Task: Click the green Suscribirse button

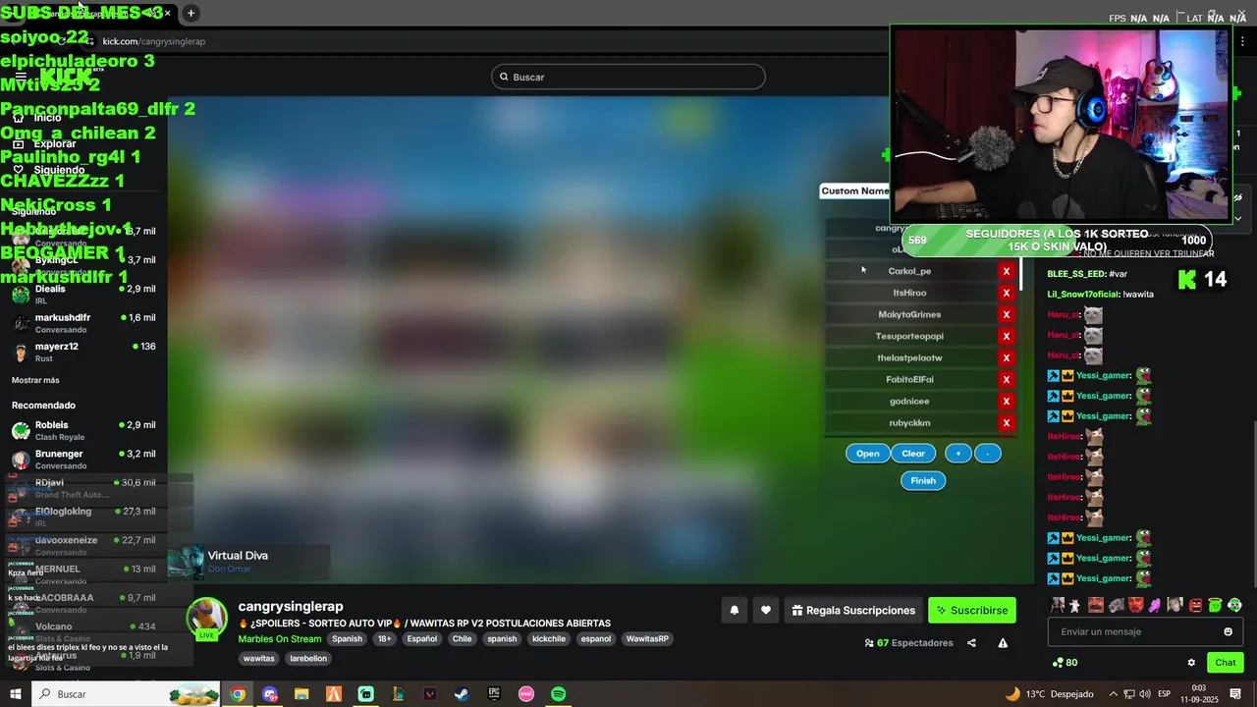Action: click(972, 610)
